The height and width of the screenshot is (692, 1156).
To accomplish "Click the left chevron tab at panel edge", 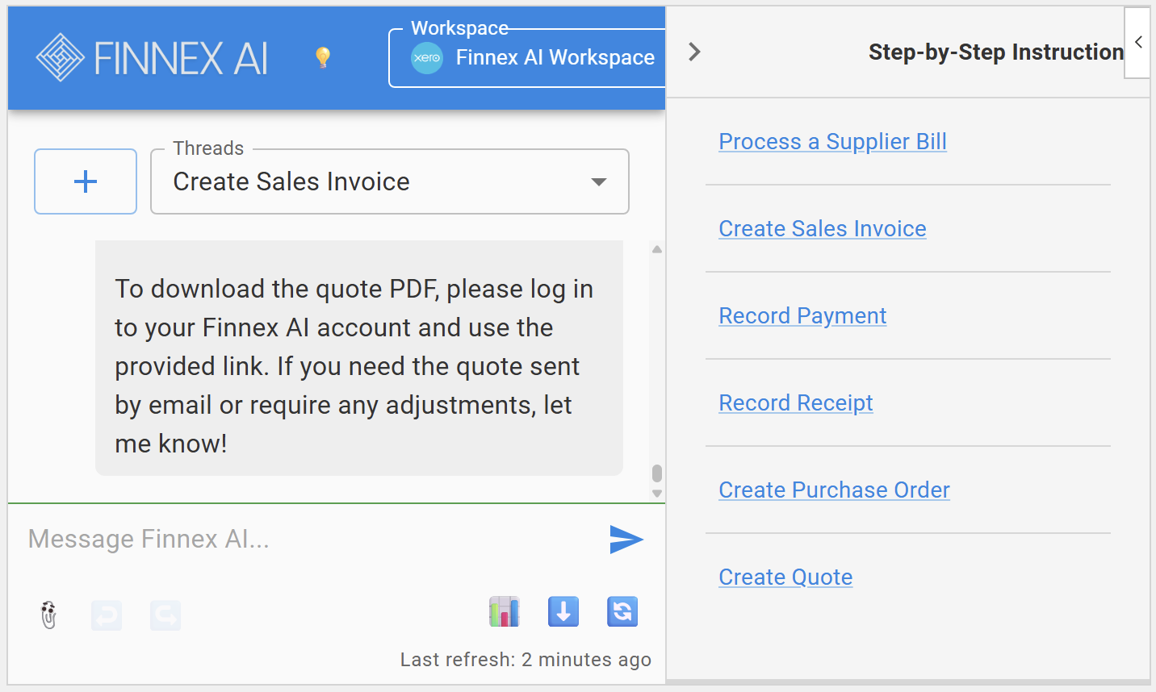I will [x=1137, y=43].
